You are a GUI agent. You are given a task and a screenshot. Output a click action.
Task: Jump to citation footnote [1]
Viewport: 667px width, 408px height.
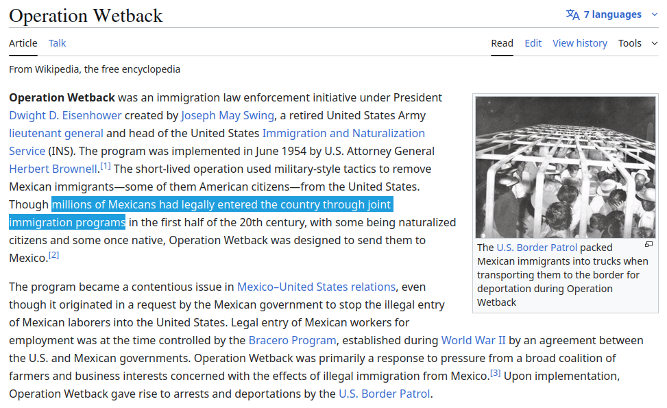106,166
